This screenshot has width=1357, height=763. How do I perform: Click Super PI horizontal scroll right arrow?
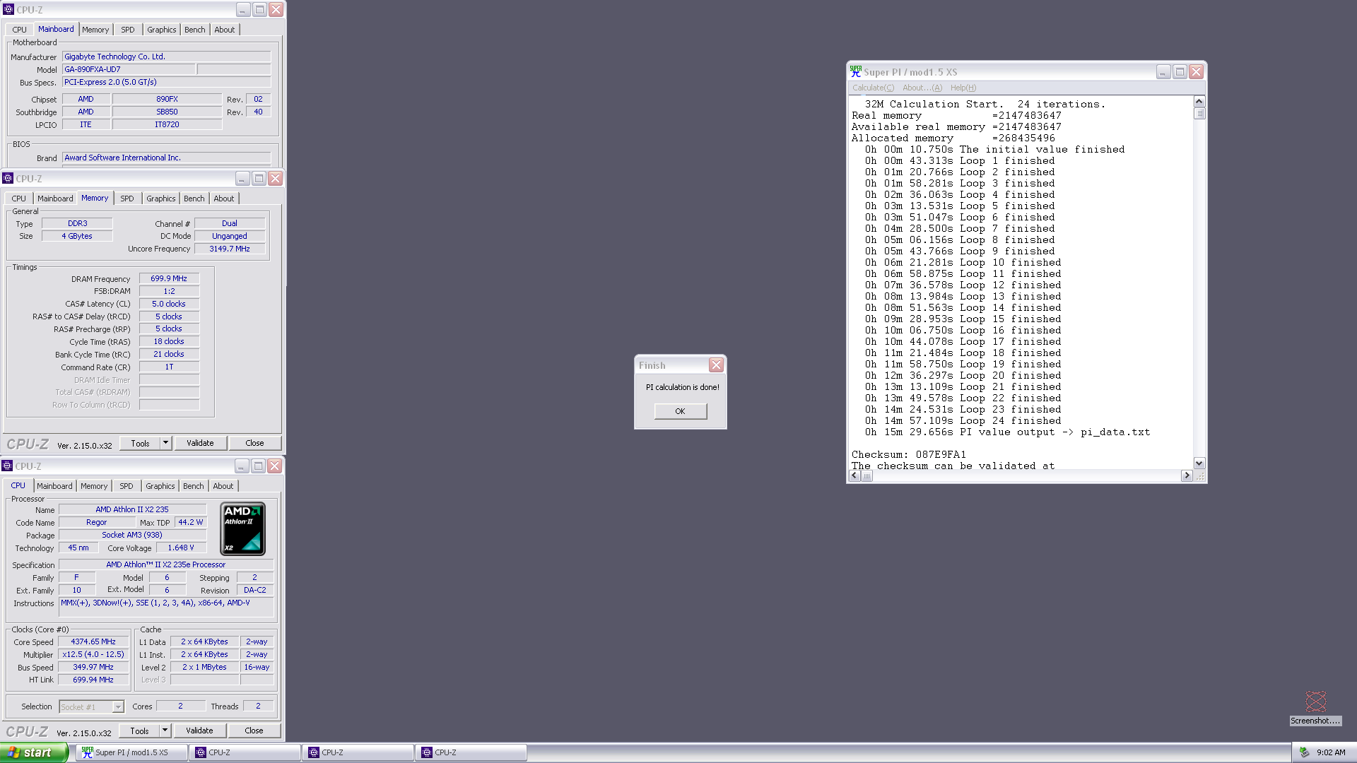(1187, 475)
